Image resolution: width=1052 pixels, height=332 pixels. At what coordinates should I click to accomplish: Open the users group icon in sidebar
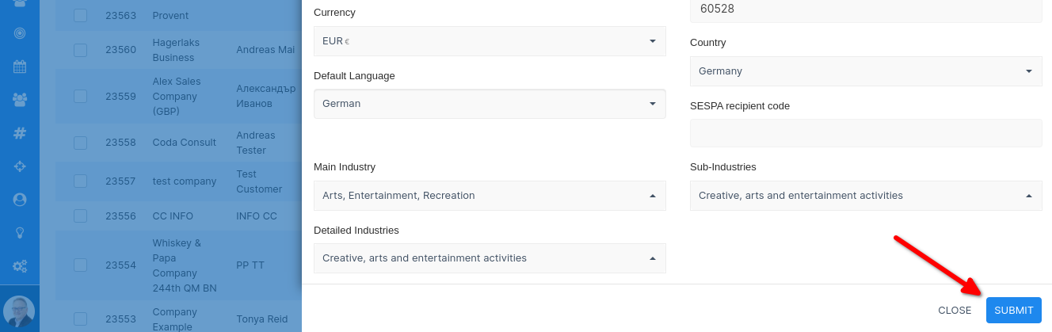coord(20,100)
